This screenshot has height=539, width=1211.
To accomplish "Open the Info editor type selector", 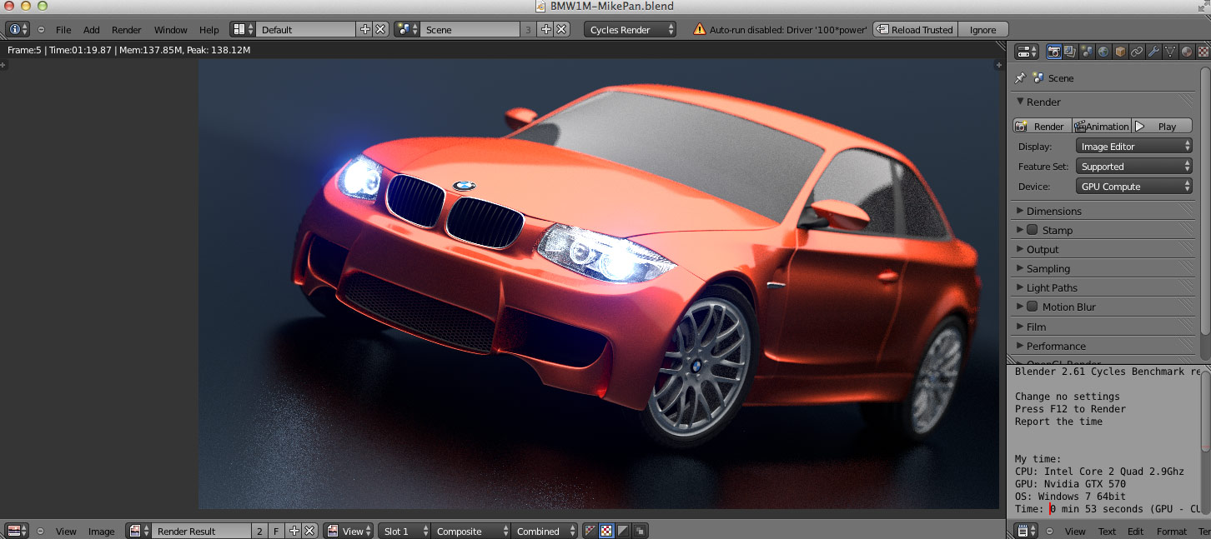I will 18,29.
